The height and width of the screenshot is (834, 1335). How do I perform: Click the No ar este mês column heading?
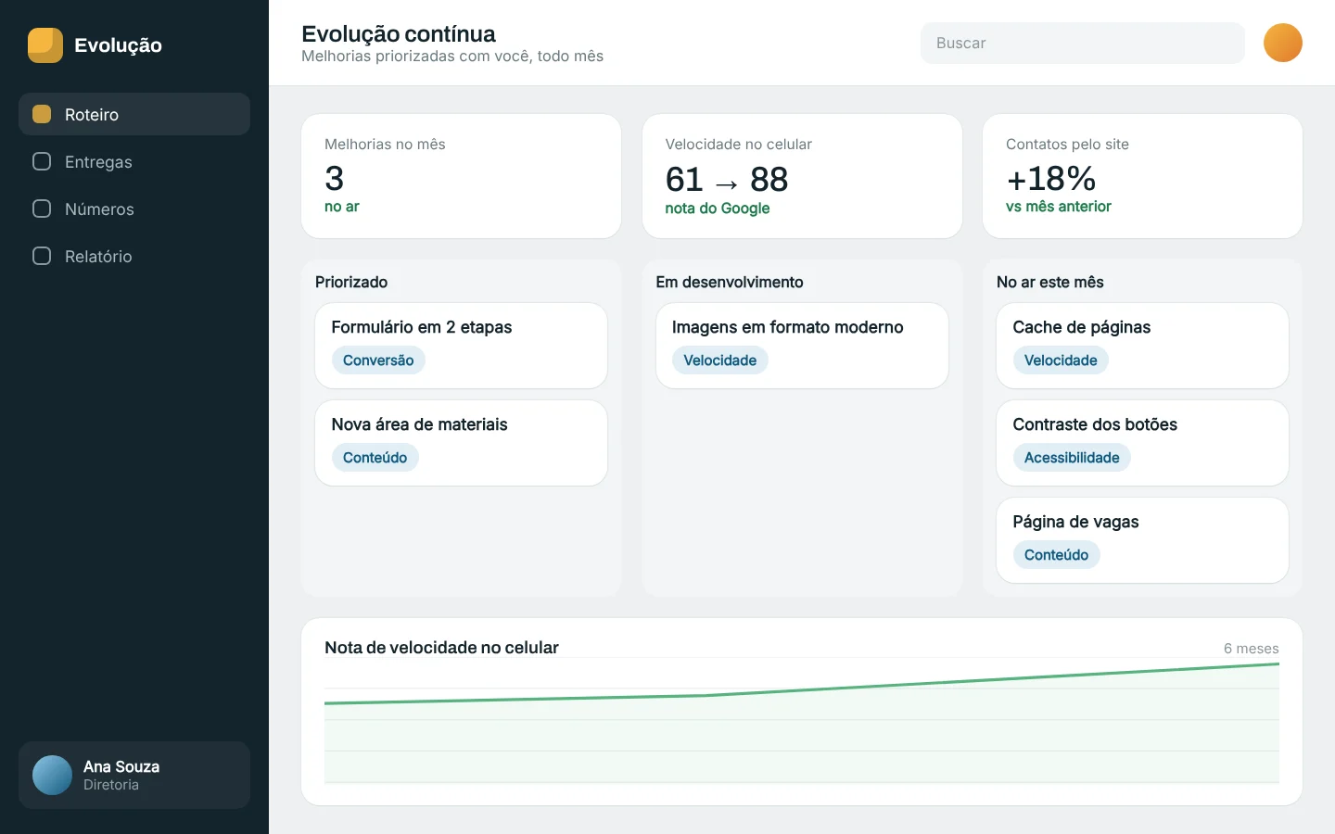point(1050,282)
